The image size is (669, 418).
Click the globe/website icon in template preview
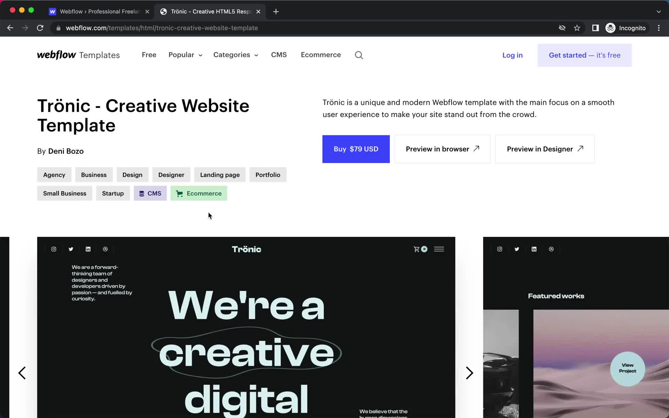click(105, 249)
